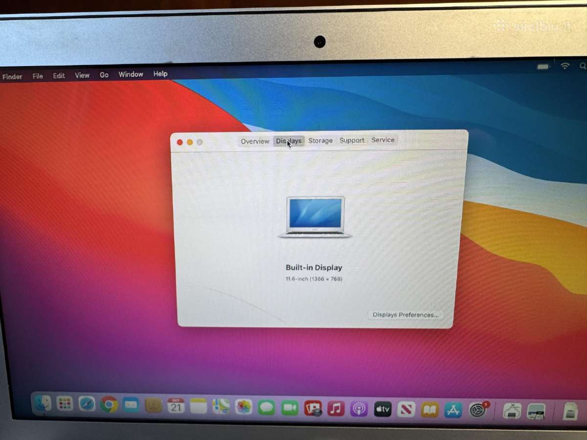Viewport: 587px width, 440px height.
Task: Open Maps from the Dock
Action: (221, 406)
